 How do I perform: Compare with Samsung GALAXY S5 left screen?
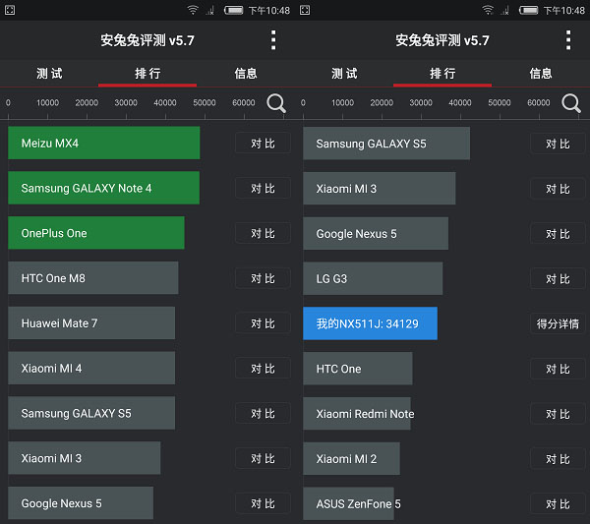263,414
